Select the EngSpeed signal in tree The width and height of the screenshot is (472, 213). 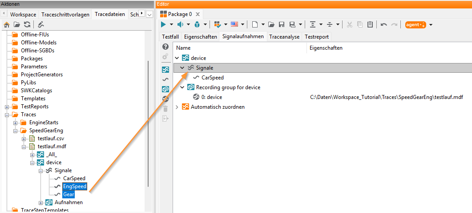pyautogui.click(x=75, y=186)
